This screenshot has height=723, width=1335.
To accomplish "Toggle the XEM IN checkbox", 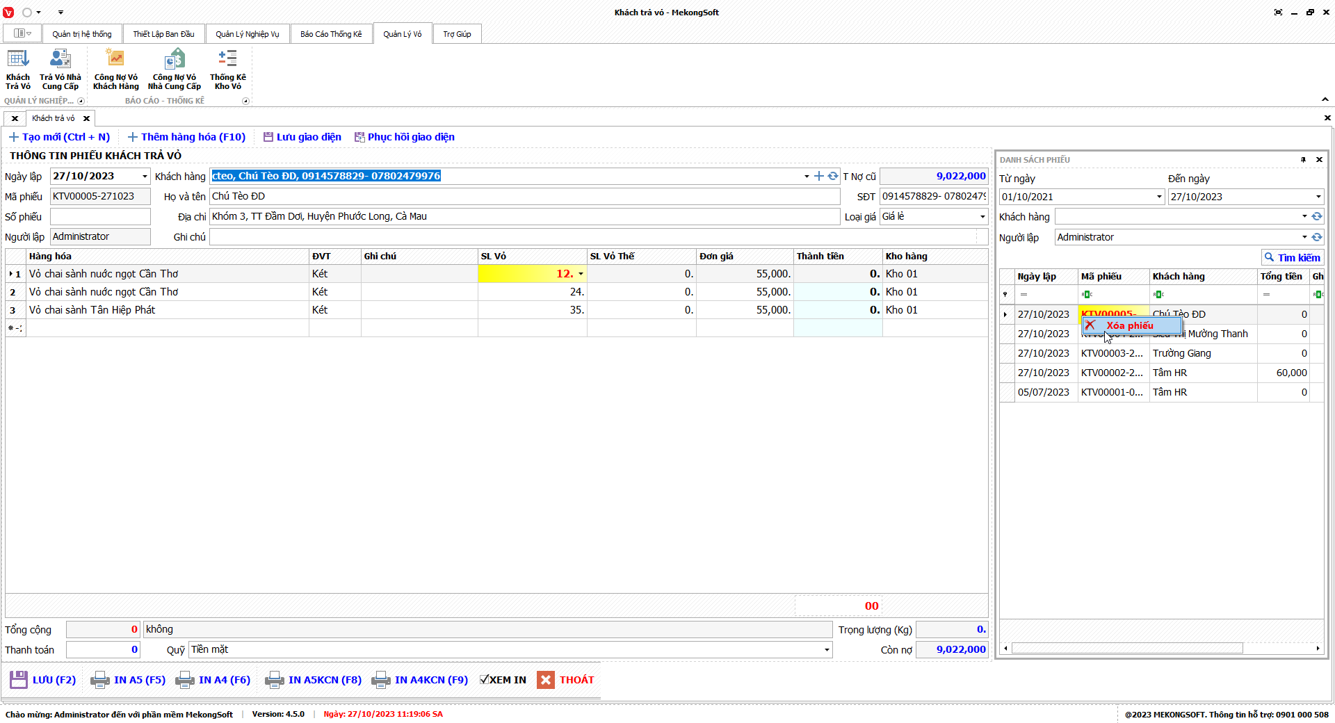I will click(x=485, y=680).
